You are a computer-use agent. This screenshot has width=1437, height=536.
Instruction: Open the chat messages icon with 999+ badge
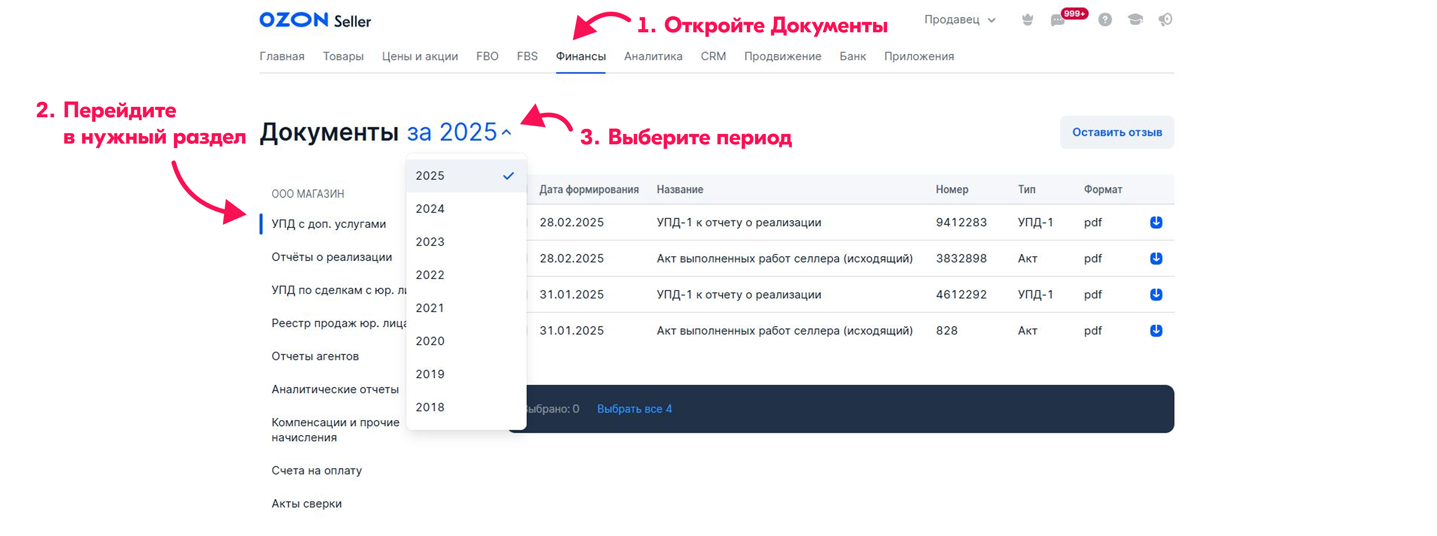(x=1058, y=21)
